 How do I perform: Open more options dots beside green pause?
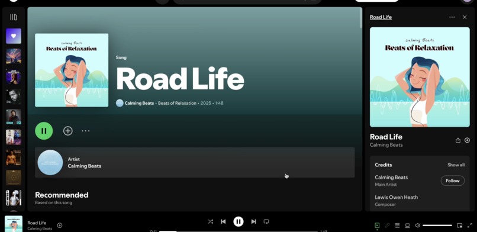click(x=85, y=131)
